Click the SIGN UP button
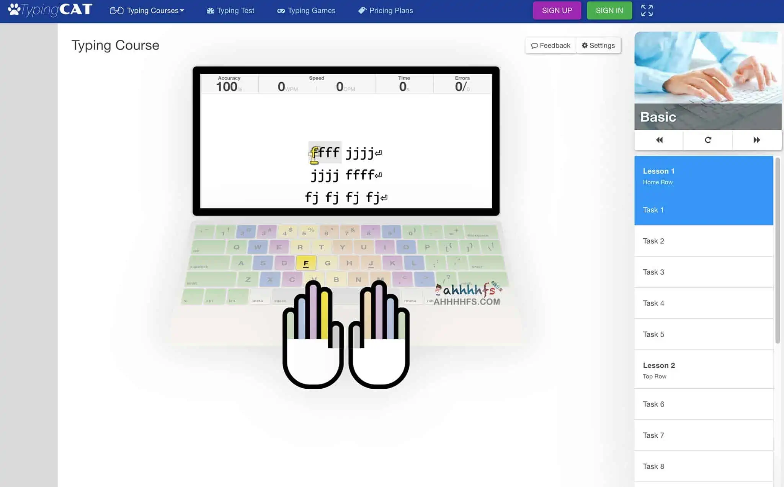This screenshot has width=784, height=487. click(557, 10)
